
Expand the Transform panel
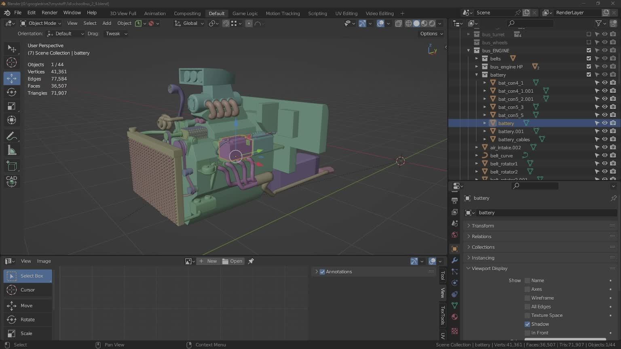(483, 226)
